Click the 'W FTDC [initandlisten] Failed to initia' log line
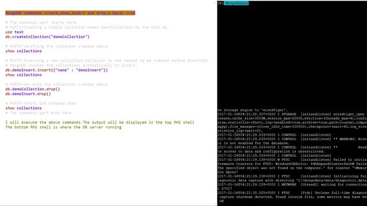 [x=292, y=160]
